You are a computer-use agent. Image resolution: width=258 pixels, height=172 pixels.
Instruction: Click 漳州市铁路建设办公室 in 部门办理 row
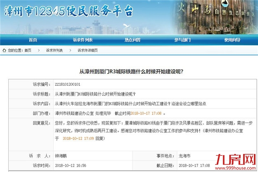[x=74, y=113]
